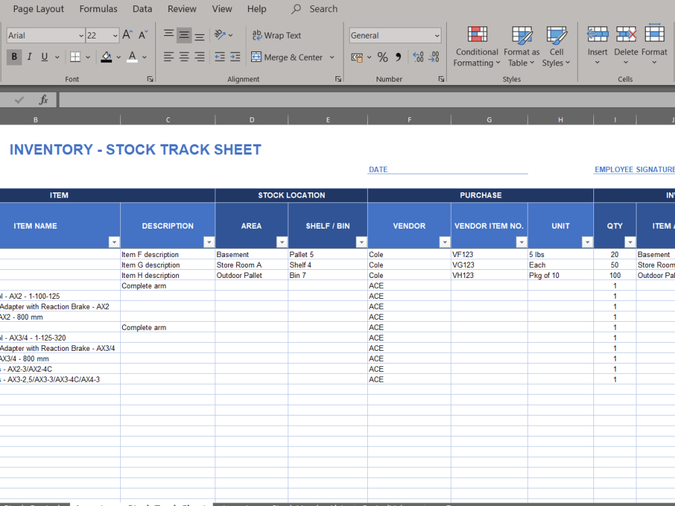Click the EMPLOYEE SIGNATURE link text
The height and width of the screenshot is (506, 675).
pos(633,169)
